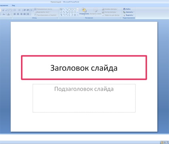Open the Направление текста dropdown
Image resolution: width=169 pixels, height=144 pixels.
44,9
